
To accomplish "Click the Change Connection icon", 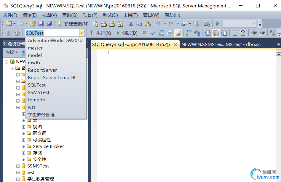I will (x=17, y=33).
